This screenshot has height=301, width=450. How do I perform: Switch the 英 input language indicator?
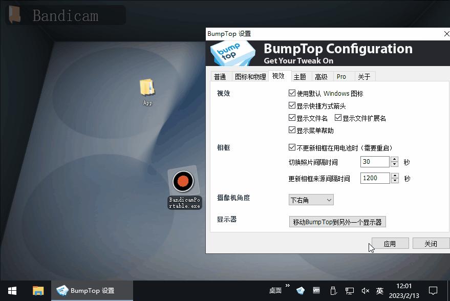pos(380,290)
